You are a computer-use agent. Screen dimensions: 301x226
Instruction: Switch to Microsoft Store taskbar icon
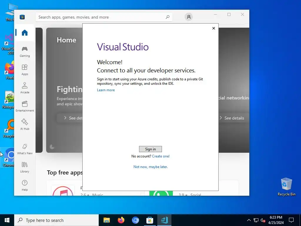(x=150, y=220)
